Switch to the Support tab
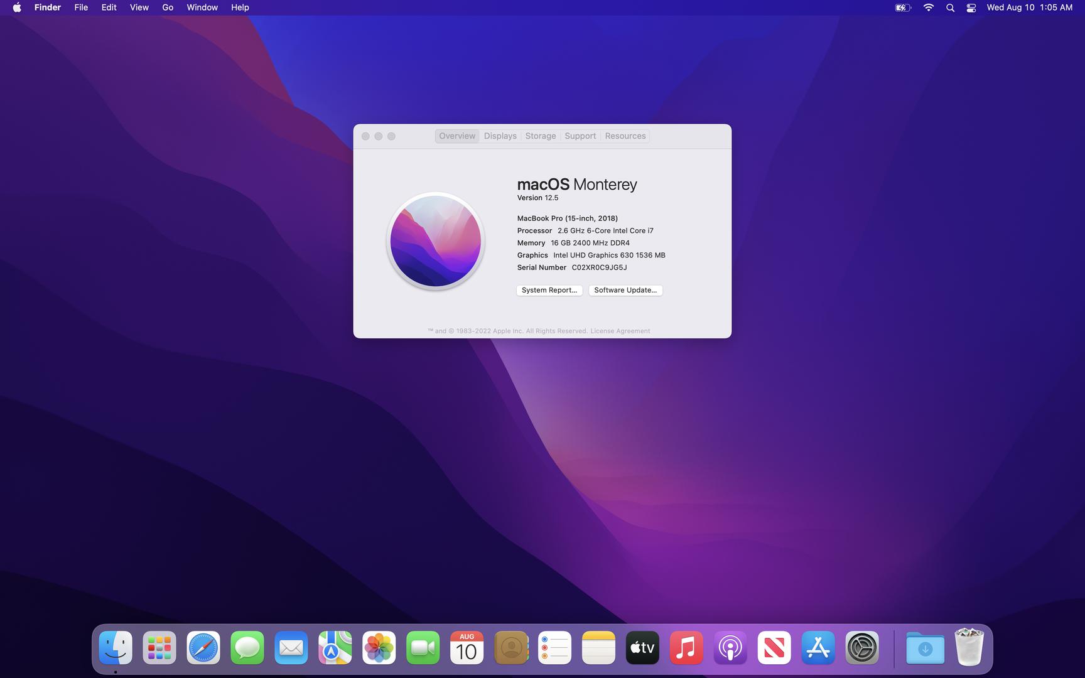Image resolution: width=1085 pixels, height=678 pixels. tap(580, 136)
